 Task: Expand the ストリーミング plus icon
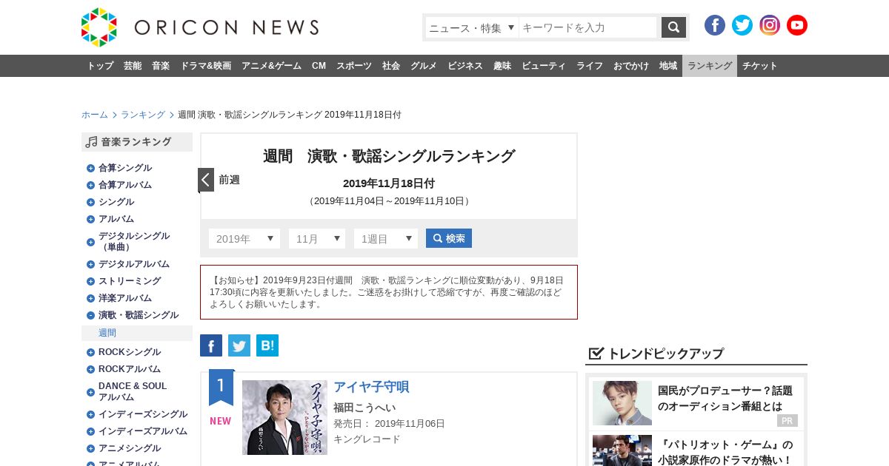[90, 281]
